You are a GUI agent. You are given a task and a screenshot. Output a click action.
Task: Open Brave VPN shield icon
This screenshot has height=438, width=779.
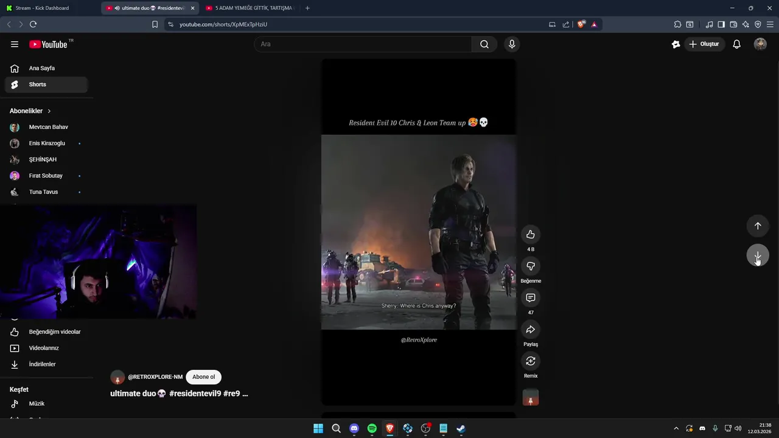tap(758, 24)
